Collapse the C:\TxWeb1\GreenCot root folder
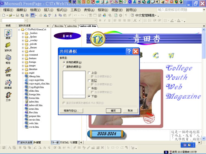The width and height of the screenshot is (206, 154). coord(19,30)
